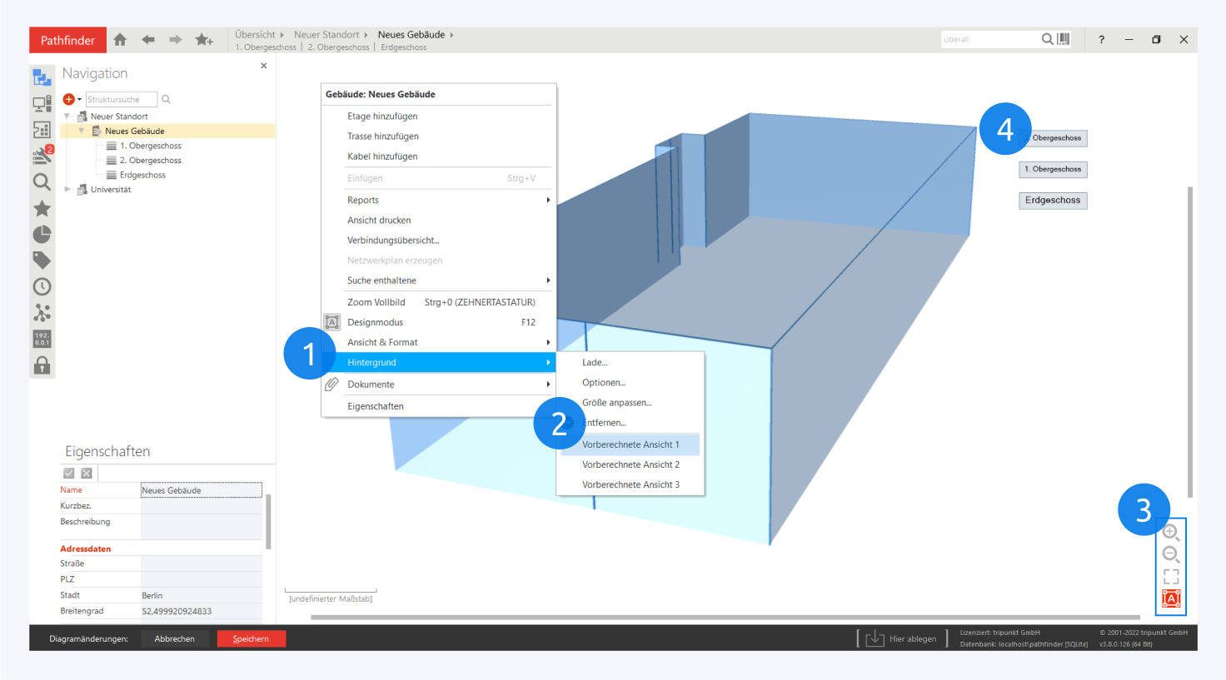This screenshot has width=1226, height=680.
Task: Open the tools icon with red badge
Action: pos(42,156)
